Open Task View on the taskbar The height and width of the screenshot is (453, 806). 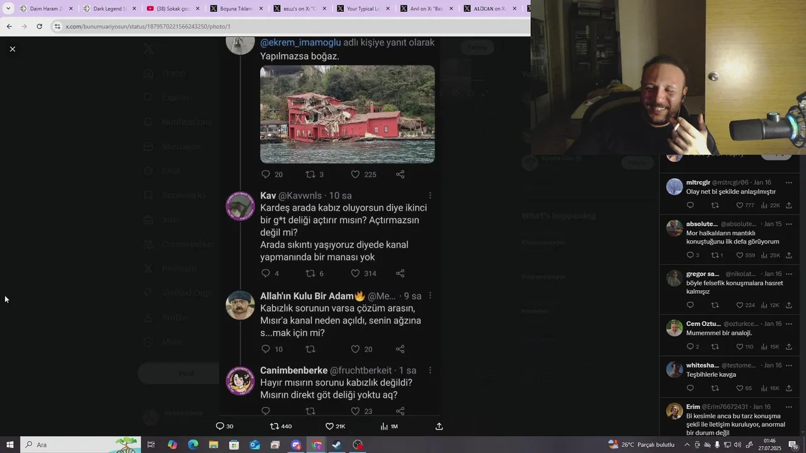click(151, 445)
